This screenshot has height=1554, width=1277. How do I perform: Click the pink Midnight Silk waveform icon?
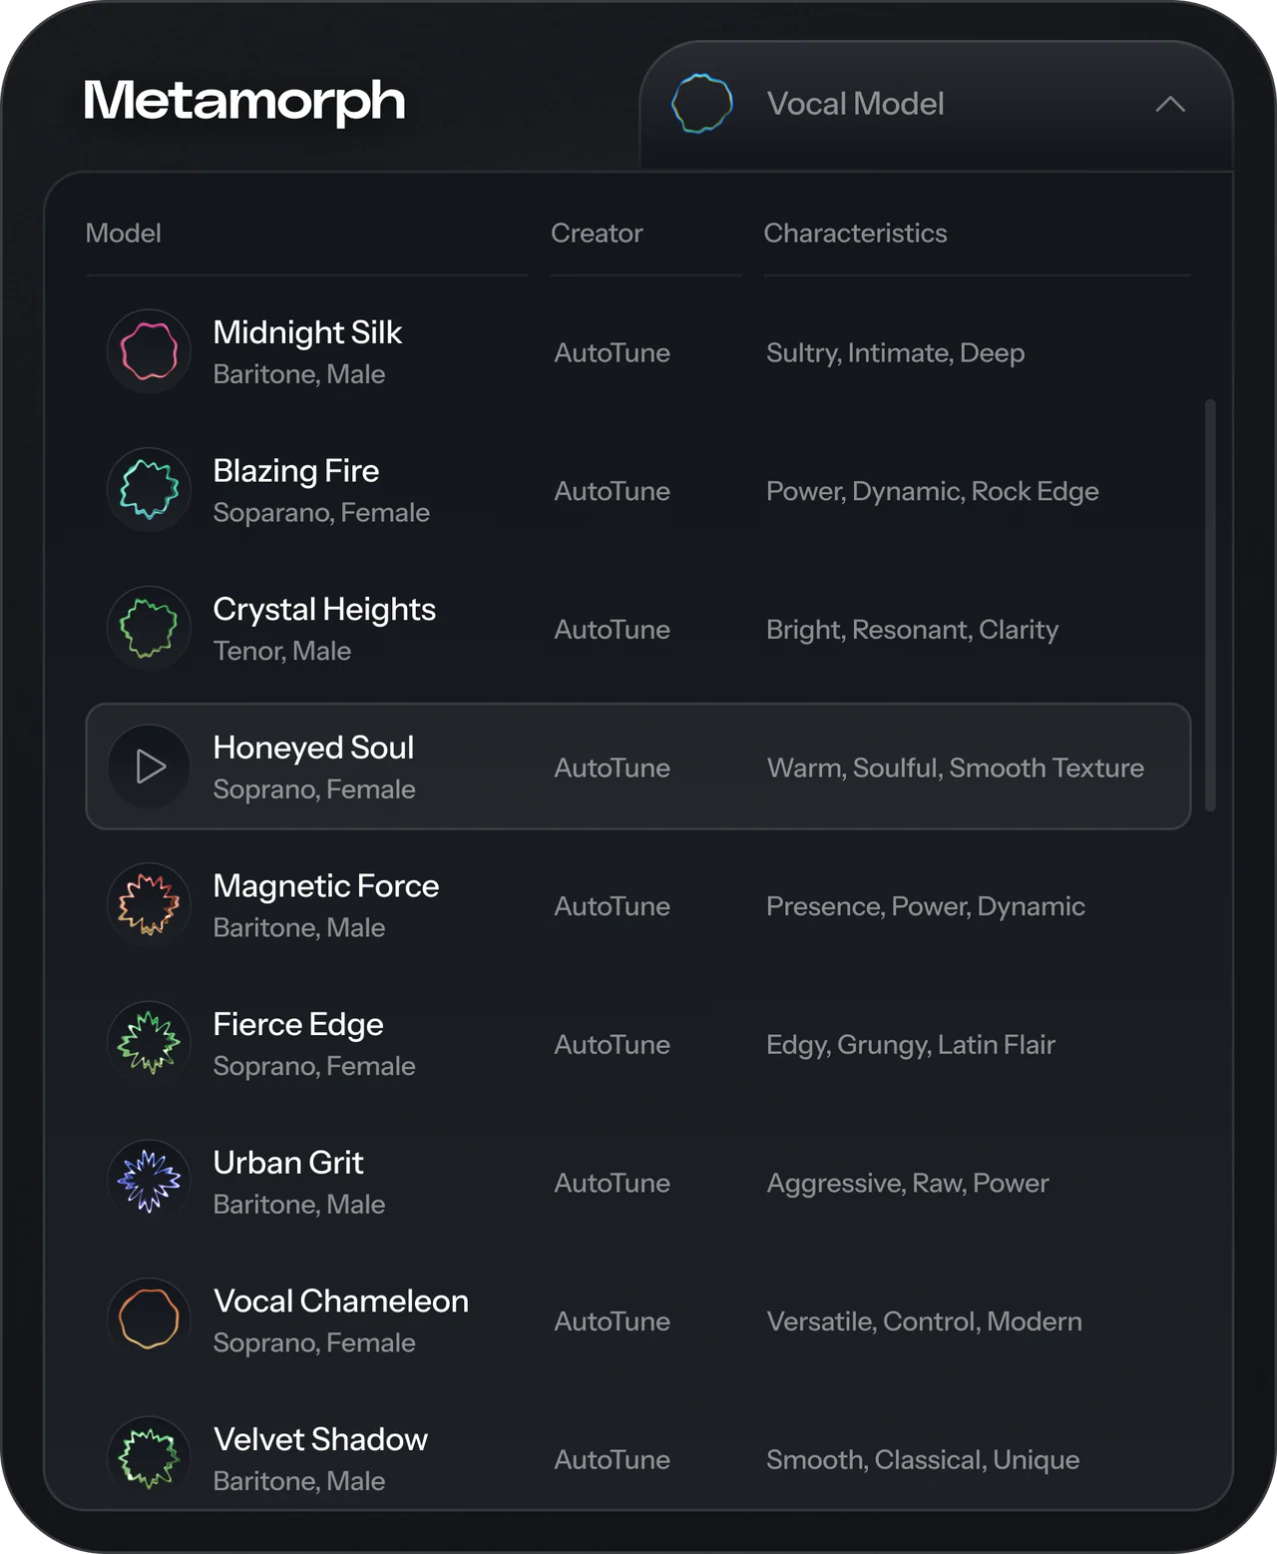pos(149,351)
